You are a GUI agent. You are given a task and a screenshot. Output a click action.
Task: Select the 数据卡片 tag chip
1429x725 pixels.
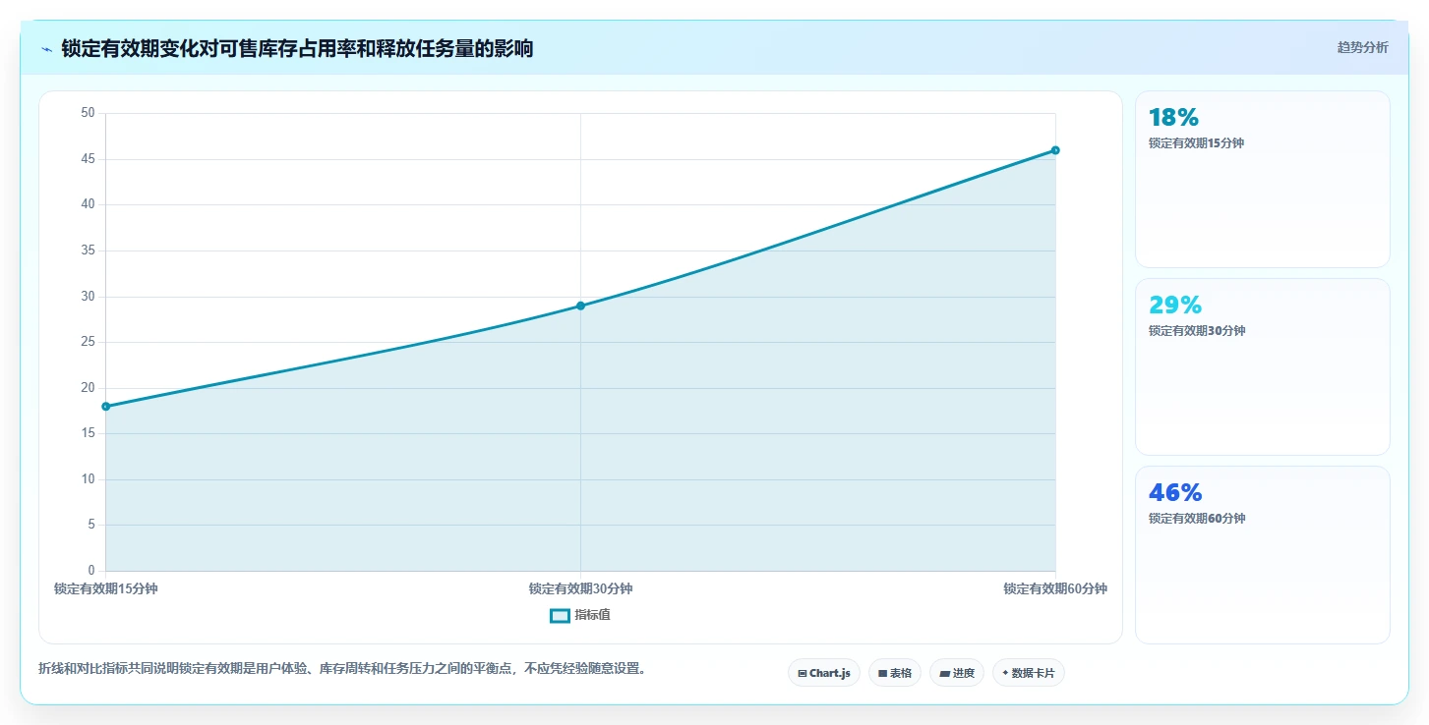pos(1029,673)
